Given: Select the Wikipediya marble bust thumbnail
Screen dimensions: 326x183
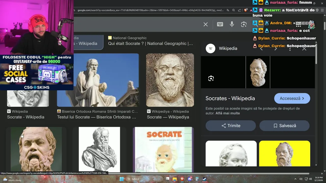Looking at the screenshot, I should pos(170,80).
